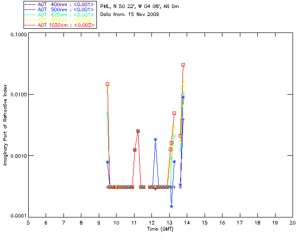
Task: Click the x-axis tick label 19
Action: (275, 223)
